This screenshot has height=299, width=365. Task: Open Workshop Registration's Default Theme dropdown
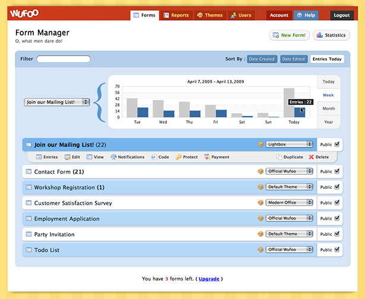tap(290, 187)
